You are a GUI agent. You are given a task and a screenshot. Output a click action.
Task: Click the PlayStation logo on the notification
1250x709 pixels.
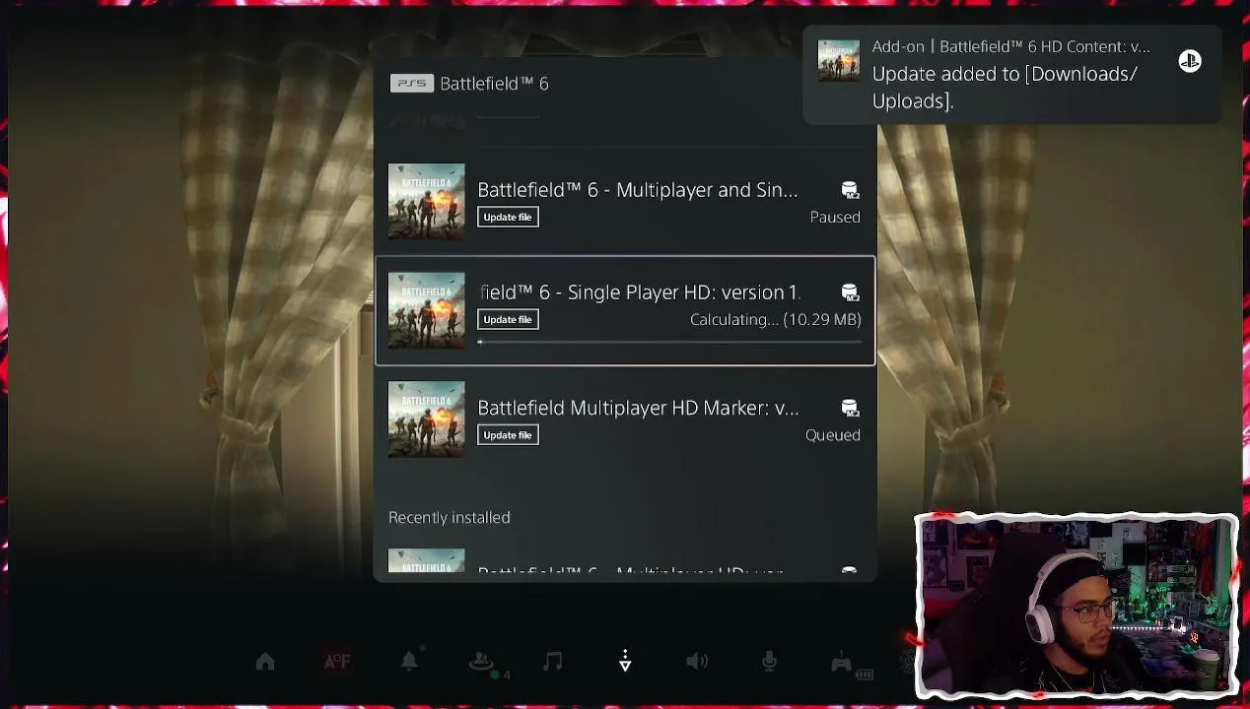(1190, 61)
